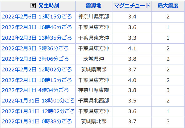Sort by 発生時刻 column header

click(x=49, y=6)
